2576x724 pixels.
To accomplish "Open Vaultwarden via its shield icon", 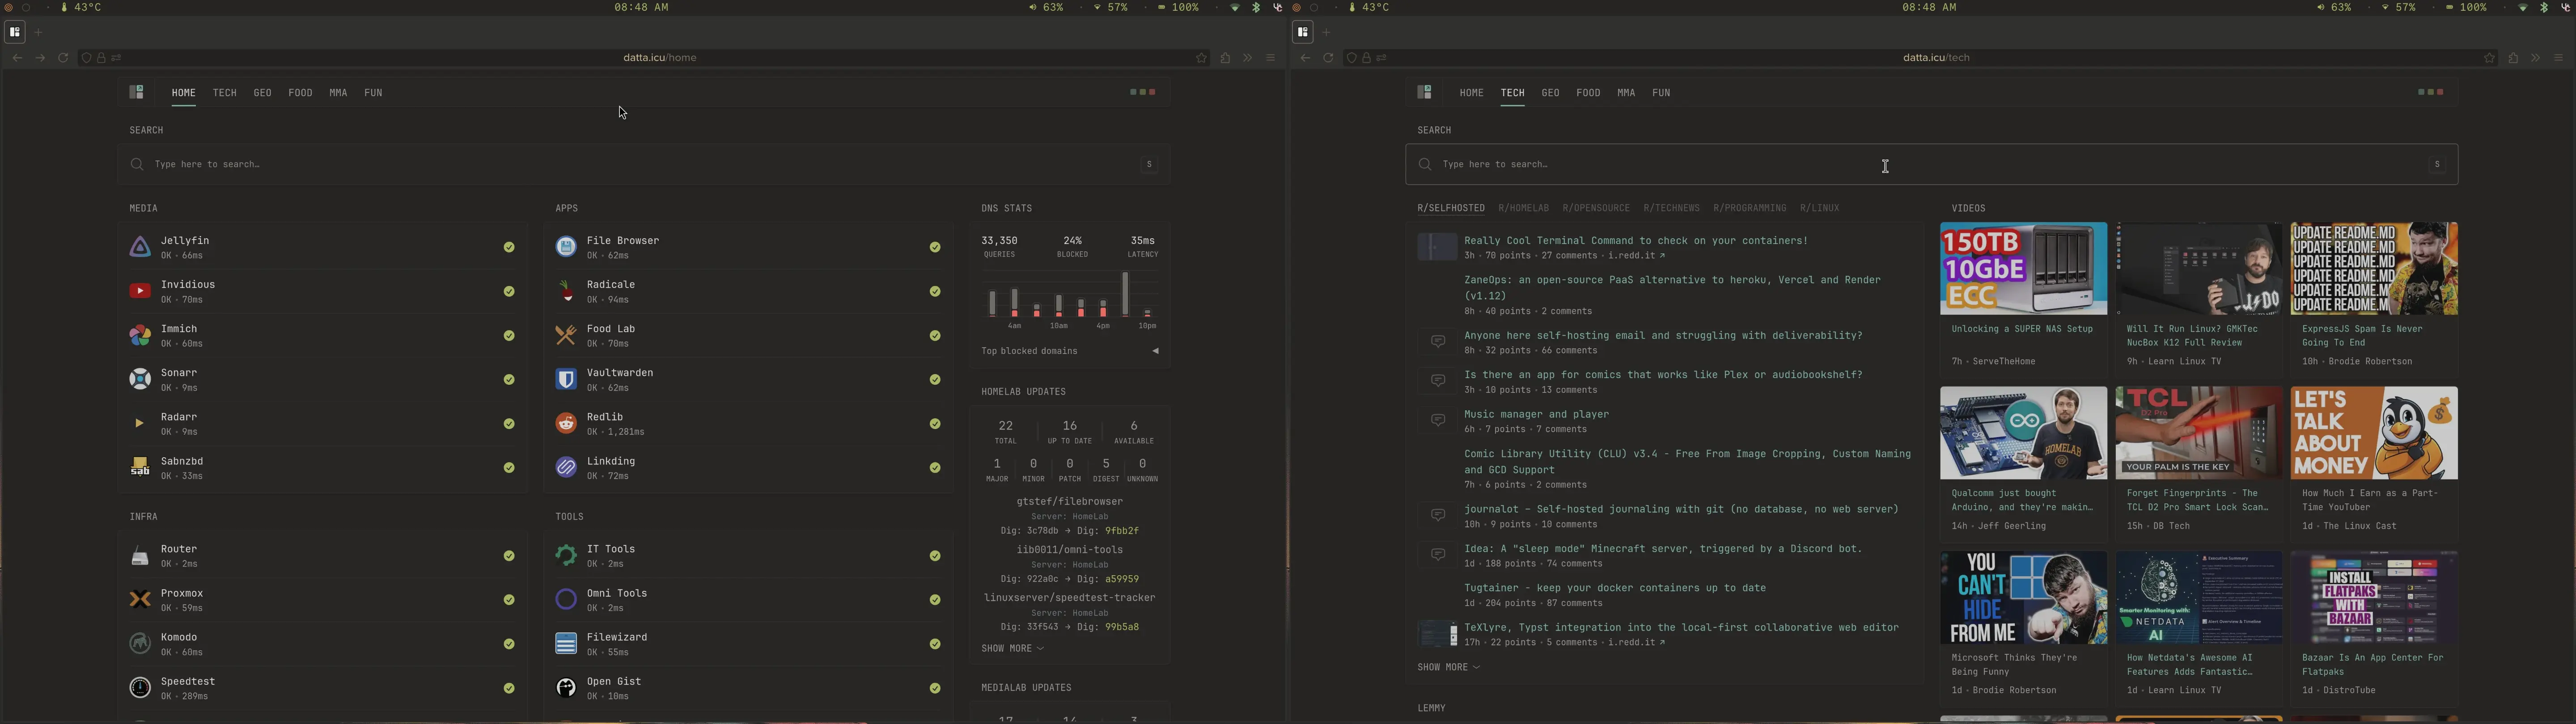I will tap(566, 379).
